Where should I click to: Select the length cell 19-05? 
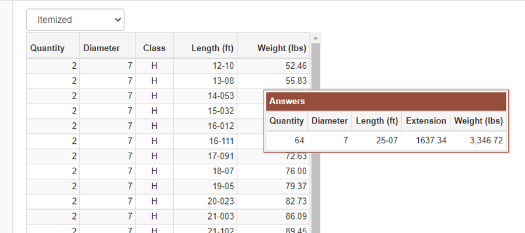tap(205, 186)
